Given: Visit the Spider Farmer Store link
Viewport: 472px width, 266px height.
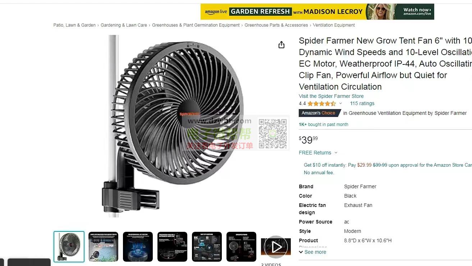Looking at the screenshot, I should (331, 96).
